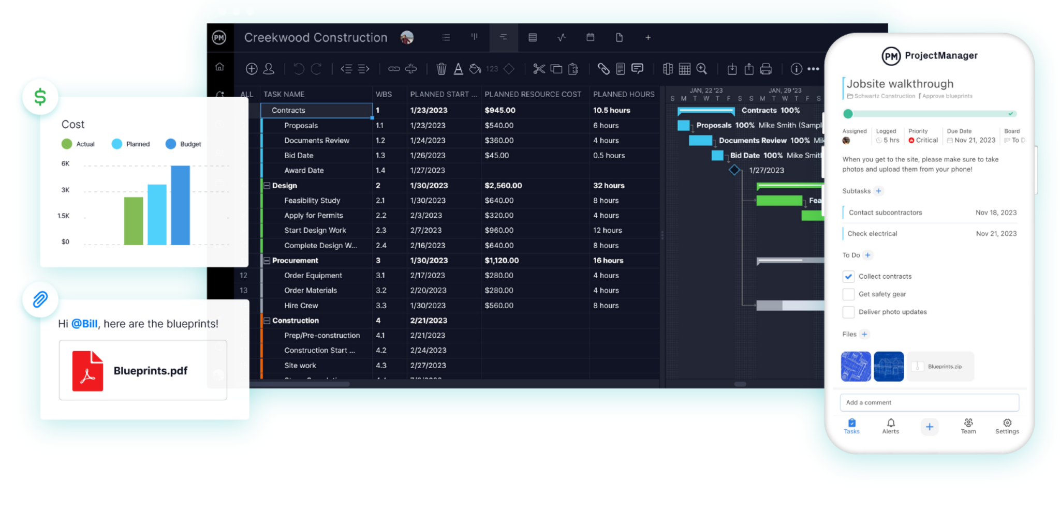Switch to the List view tab

(446, 37)
